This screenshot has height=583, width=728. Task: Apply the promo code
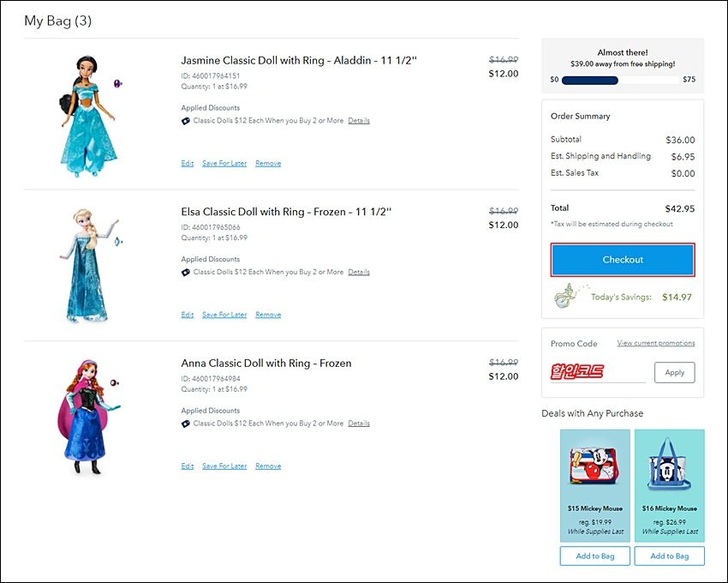click(675, 372)
